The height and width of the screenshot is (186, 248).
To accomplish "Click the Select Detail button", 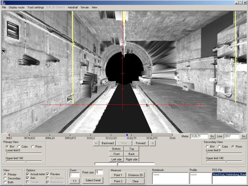I will [x=93, y=180].
